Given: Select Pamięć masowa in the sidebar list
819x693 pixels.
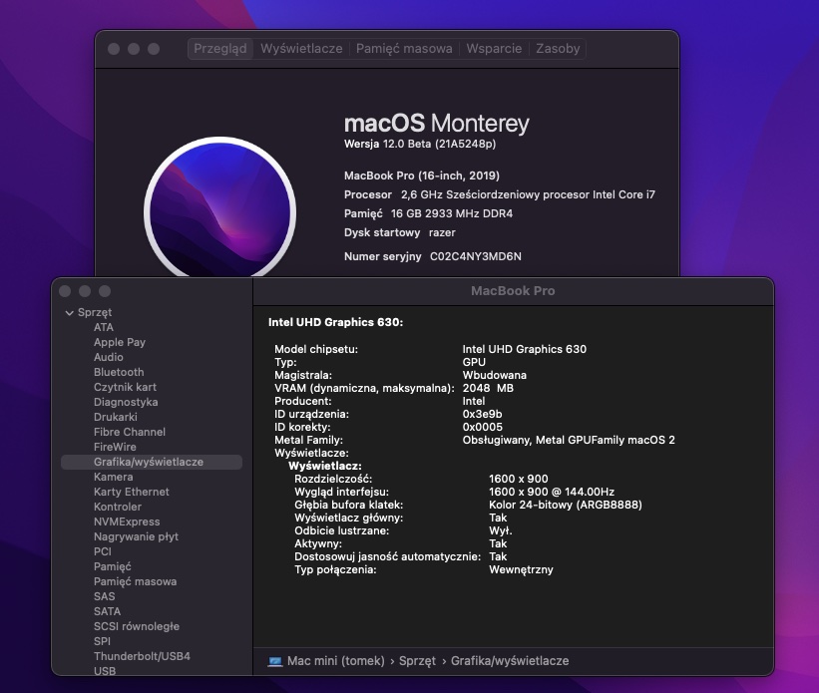Looking at the screenshot, I should (136, 581).
